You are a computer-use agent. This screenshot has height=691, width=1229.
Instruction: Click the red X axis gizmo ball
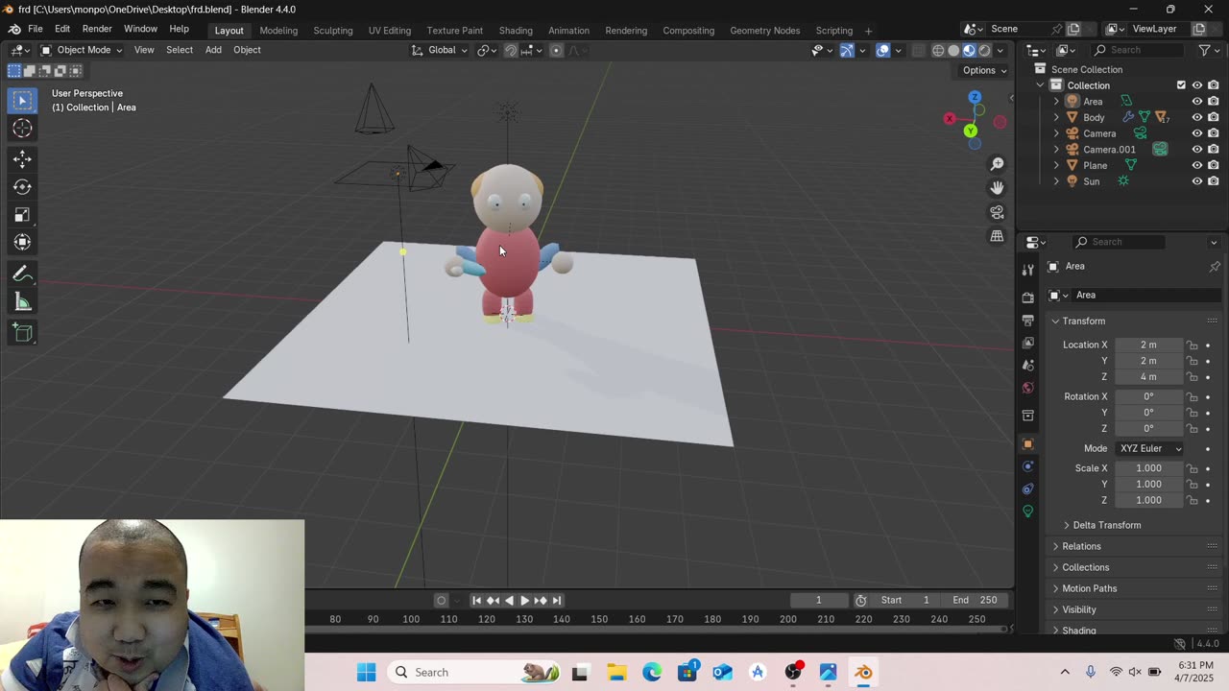tap(950, 119)
